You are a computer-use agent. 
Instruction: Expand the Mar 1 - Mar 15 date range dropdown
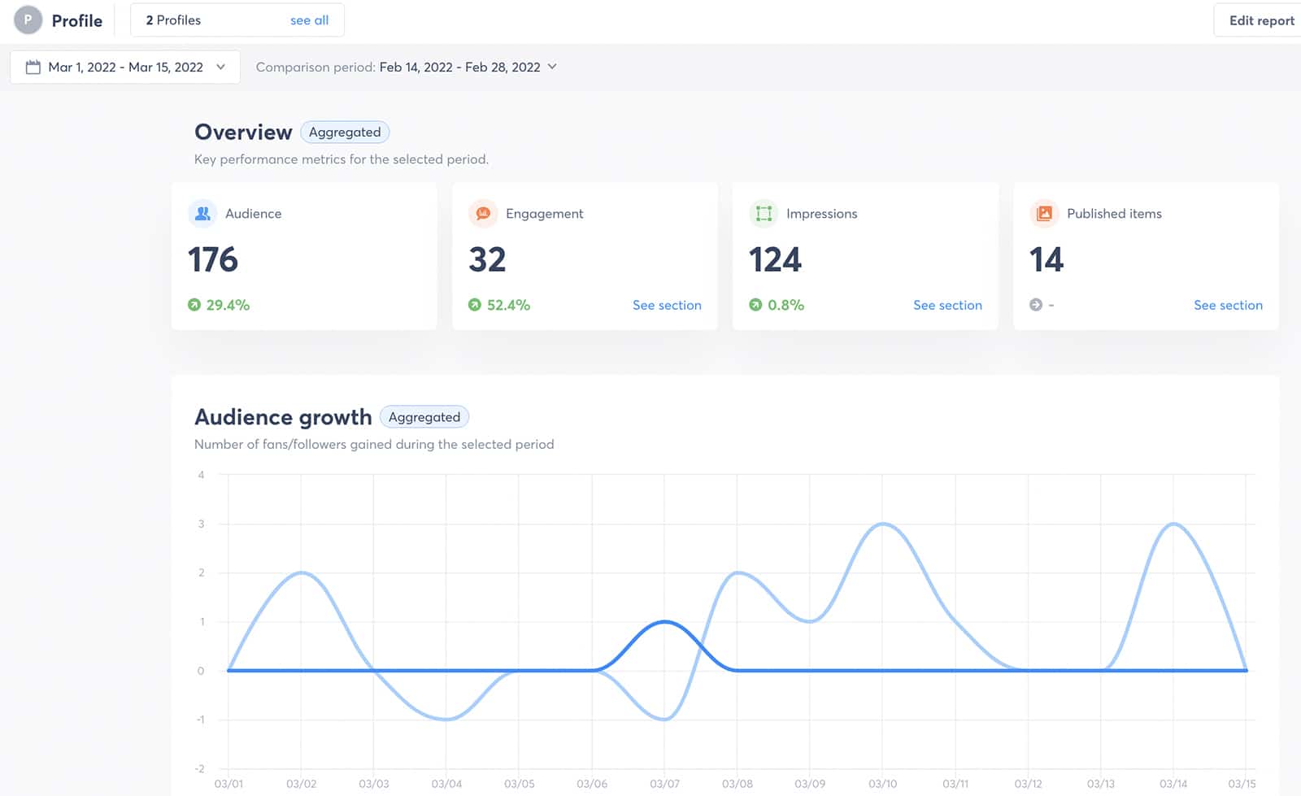click(x=220, y=67)
